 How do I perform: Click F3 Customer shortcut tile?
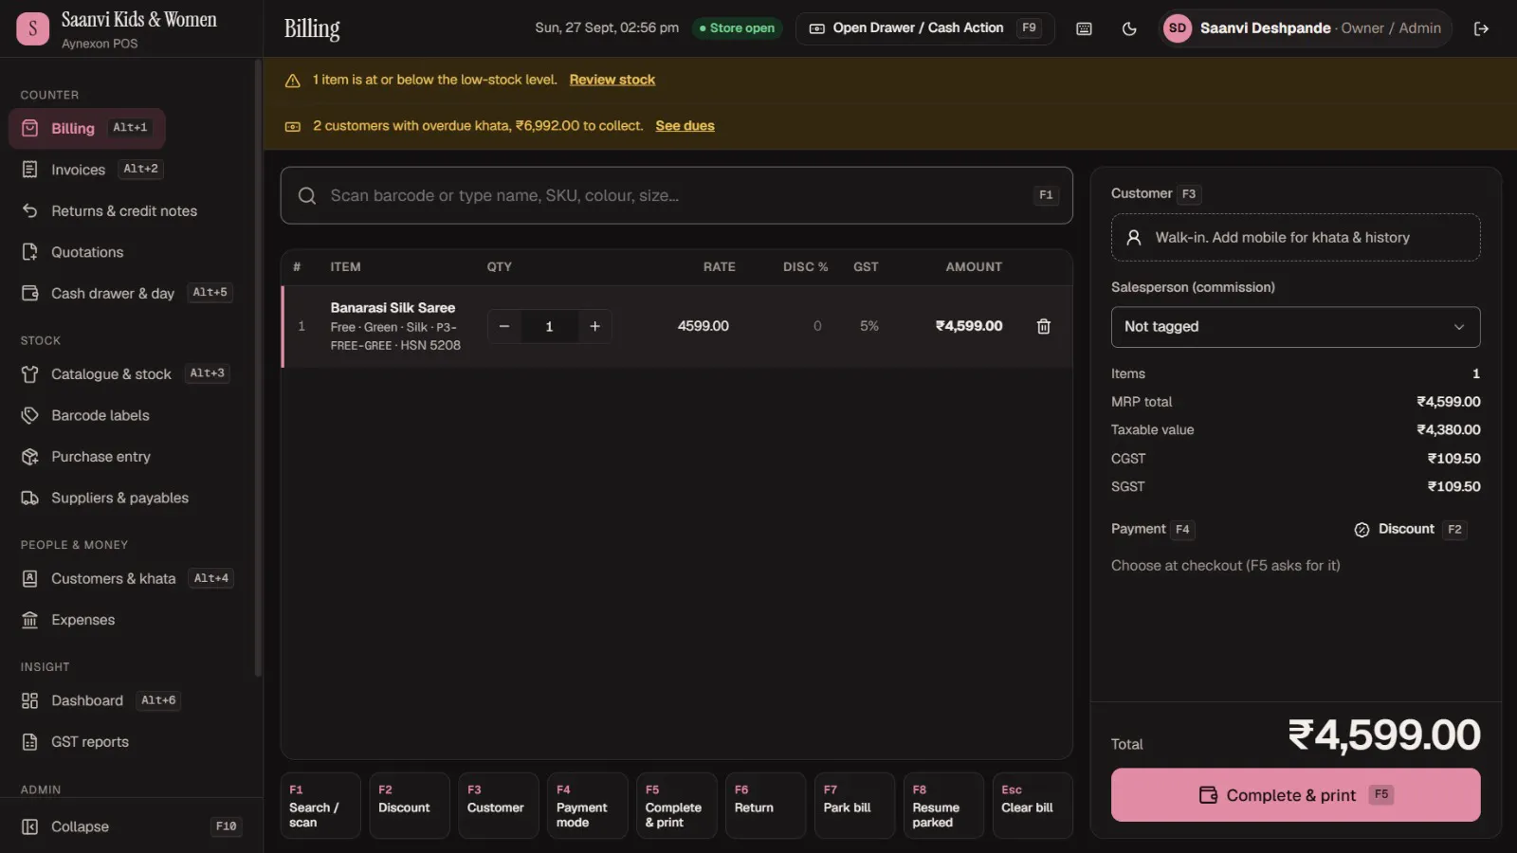tap(499, 806)
